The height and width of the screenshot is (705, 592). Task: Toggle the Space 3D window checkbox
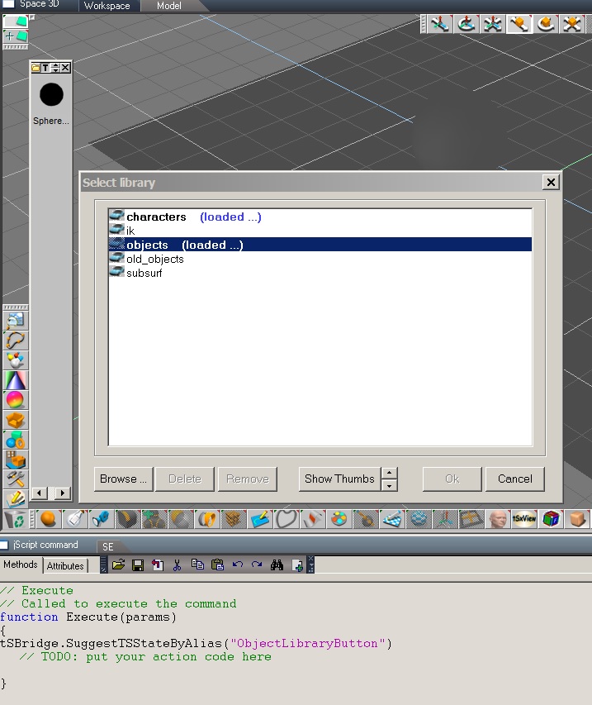[x=8, y=3]
